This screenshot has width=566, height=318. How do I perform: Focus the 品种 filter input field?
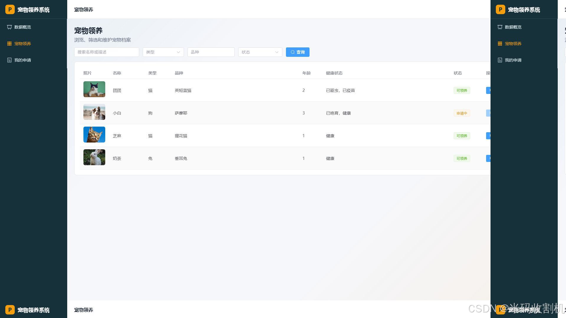tap(211, 52)
